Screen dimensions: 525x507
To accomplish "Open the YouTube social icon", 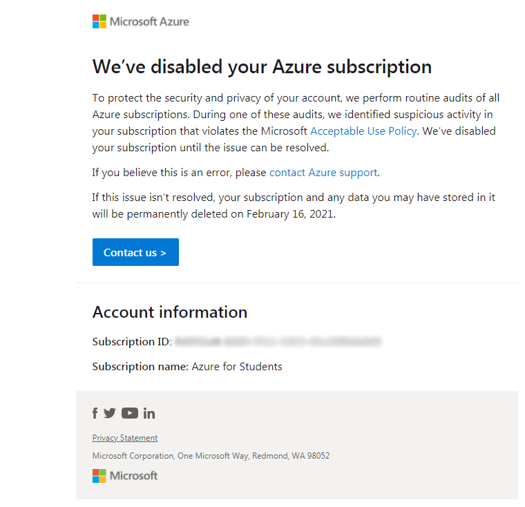I will point(130,413).
